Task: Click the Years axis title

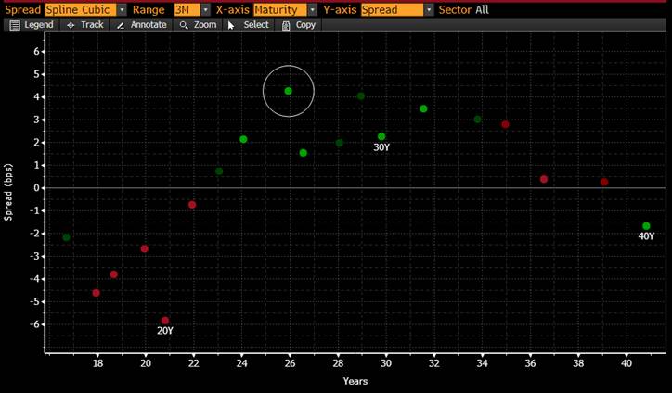Action: tap(355, 381)
